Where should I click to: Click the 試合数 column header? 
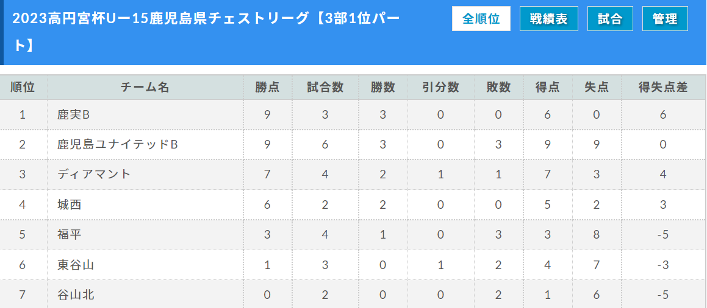tap(325, 87)
